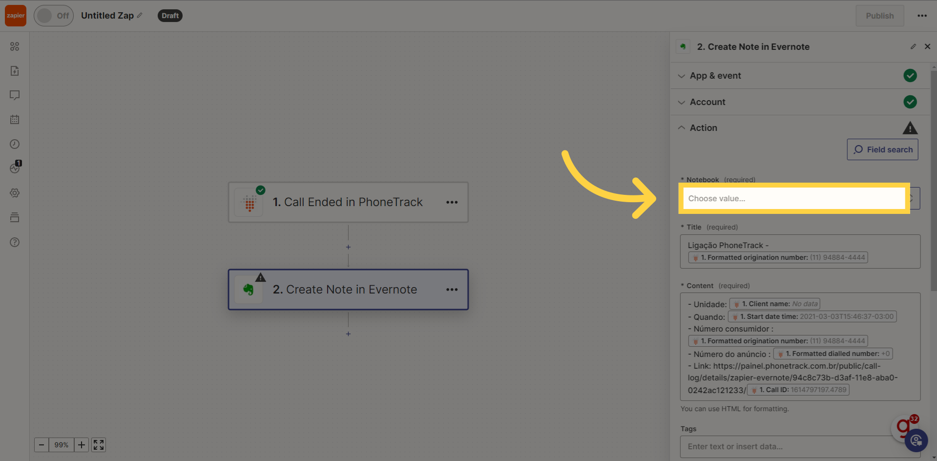Add a step between PhoneTrack and Evernote
Image resolution: width=937 pixels, height=461 pixels.
(348, 247)
